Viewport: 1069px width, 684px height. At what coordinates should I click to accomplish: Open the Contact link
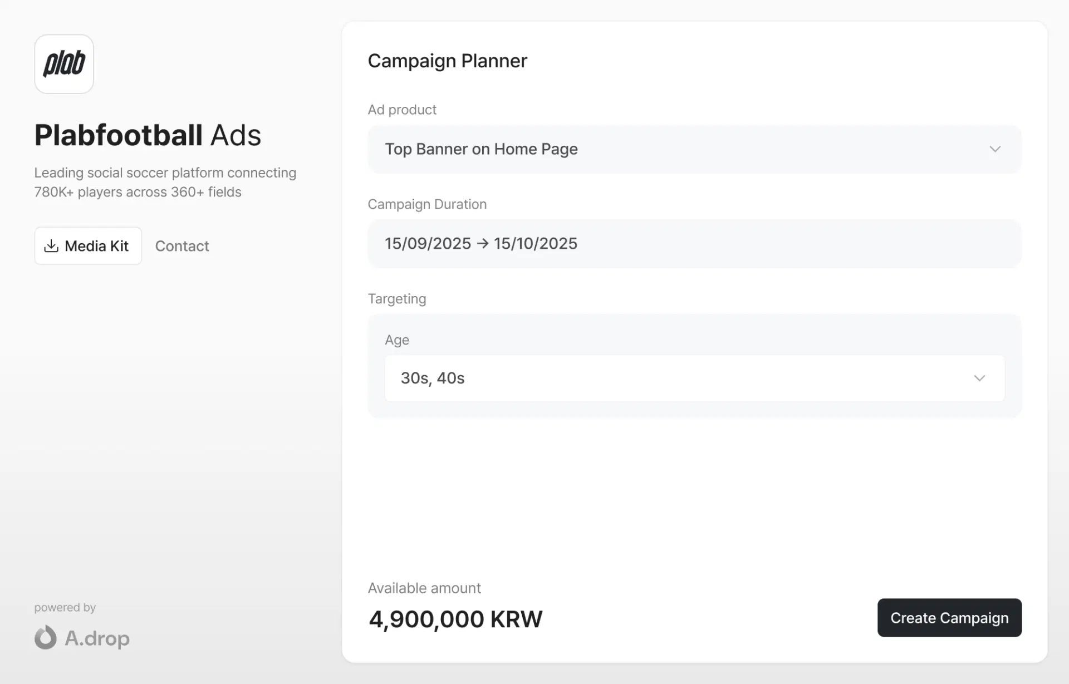coord(182,246)
